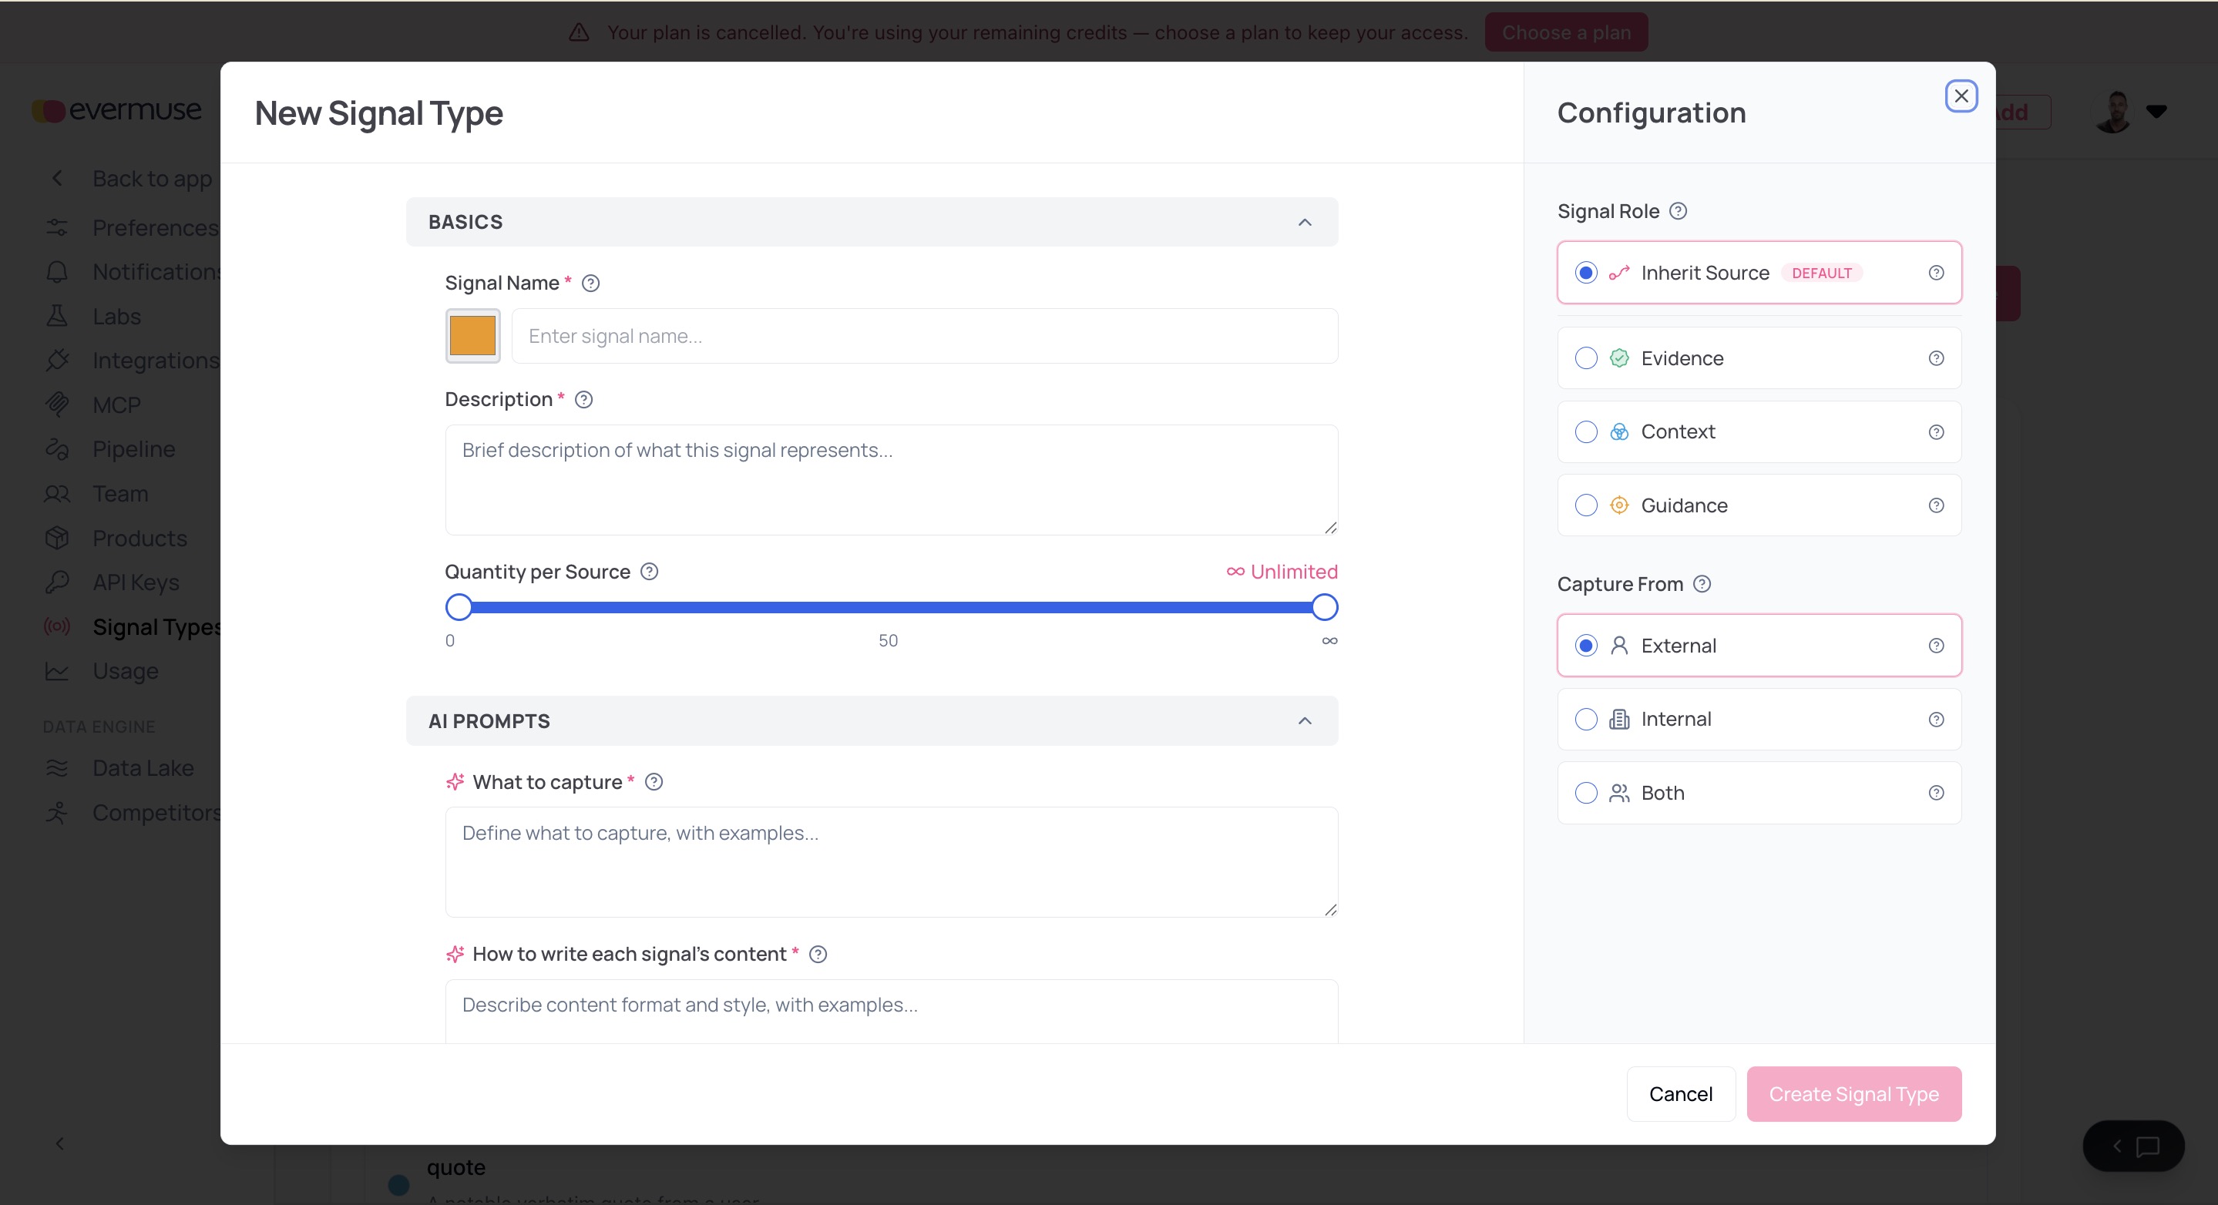Click the right slider handle at infinity
This screenshot has width=2218, height=1205.
click(x=1324, y=607)
